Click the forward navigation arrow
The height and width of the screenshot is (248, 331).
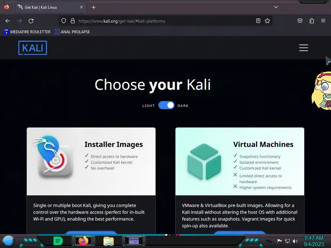tap(19, 21)
